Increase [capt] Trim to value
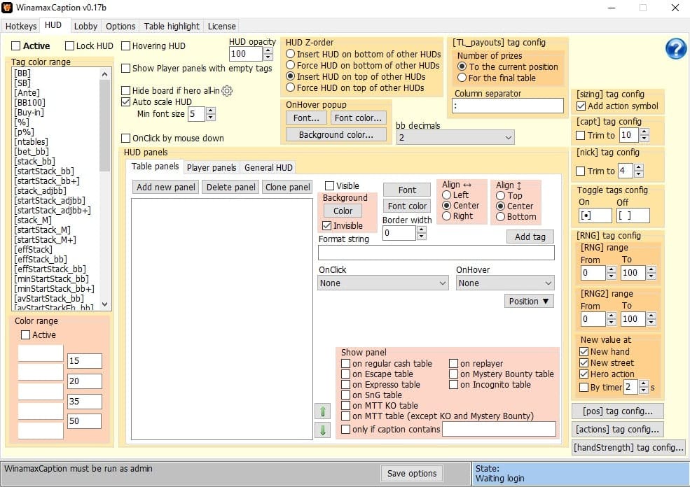The image size is (690, 487). click(644, 132)
